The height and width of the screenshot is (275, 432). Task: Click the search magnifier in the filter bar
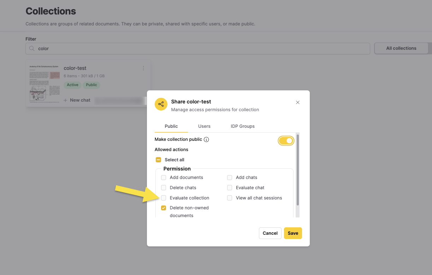(x=32, y=48)
